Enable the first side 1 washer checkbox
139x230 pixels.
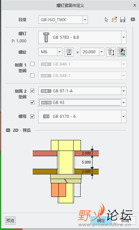coord(32,64)
